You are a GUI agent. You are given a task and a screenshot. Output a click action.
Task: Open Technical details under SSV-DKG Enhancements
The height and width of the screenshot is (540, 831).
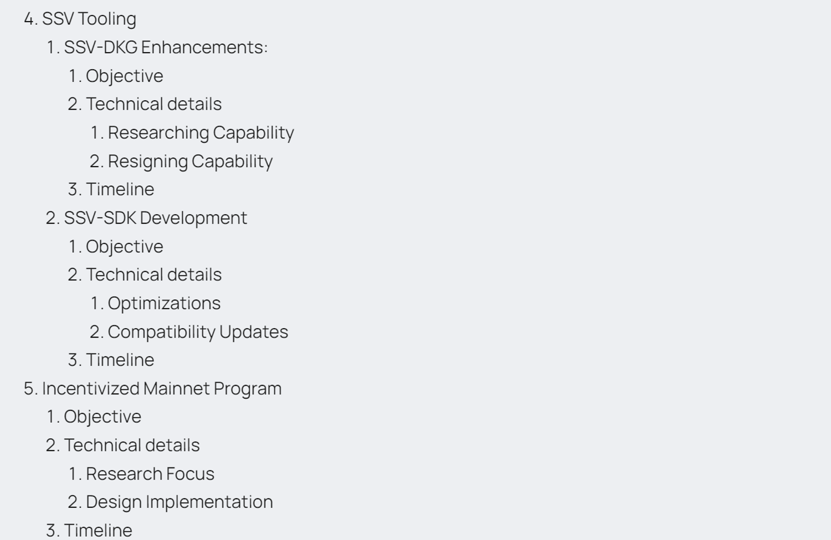pos(153,104)
